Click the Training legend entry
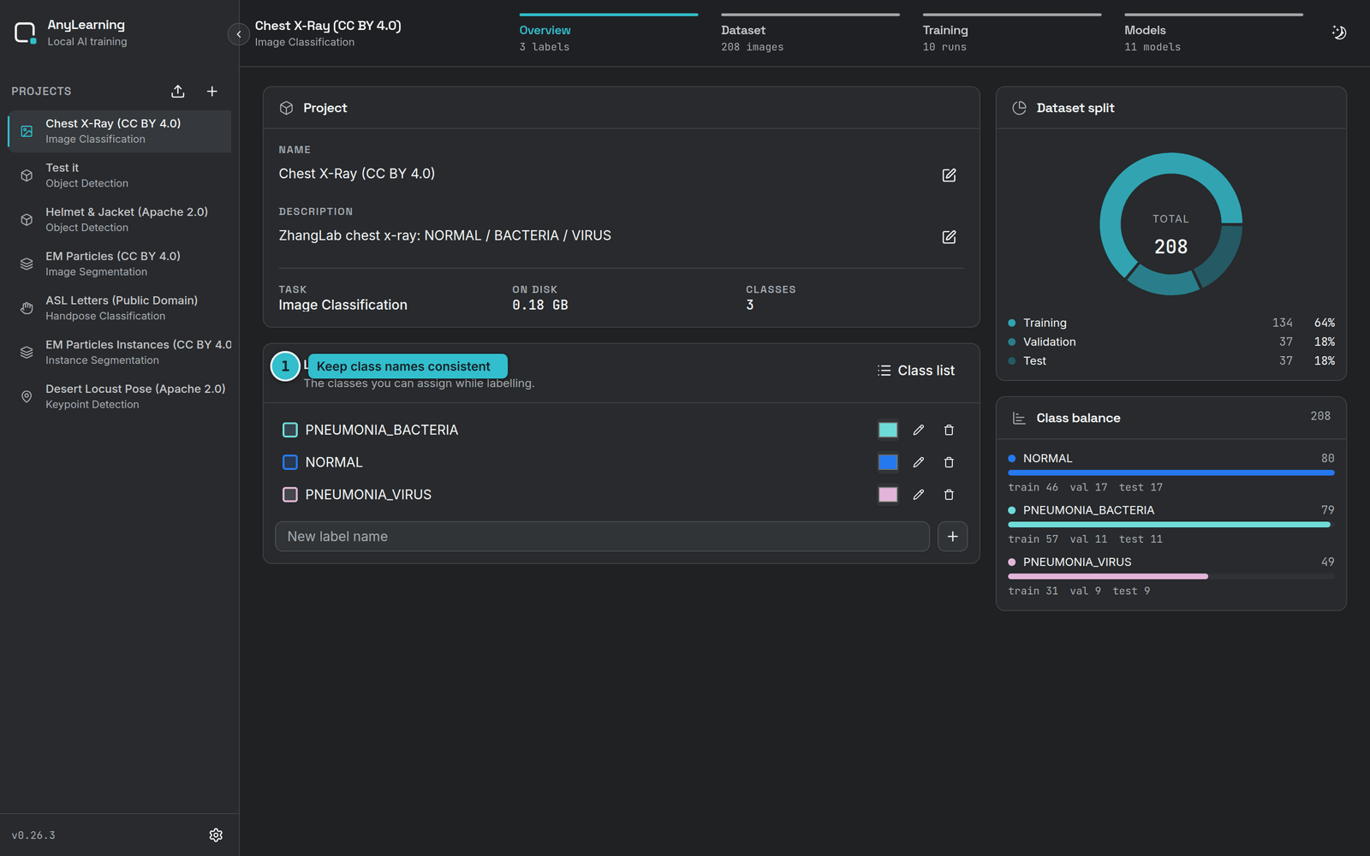This screenshot has width=1370, height=856. point(1171,323)
